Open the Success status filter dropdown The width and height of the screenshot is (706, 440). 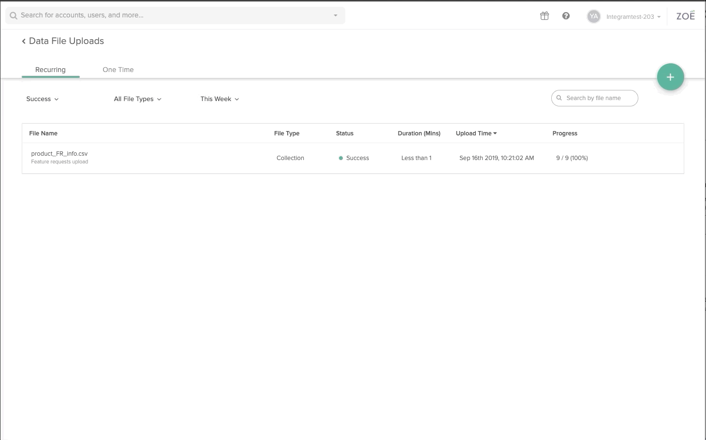pos(42,99)
